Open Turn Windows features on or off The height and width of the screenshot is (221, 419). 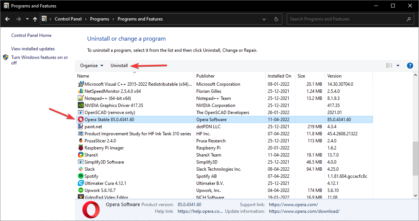pyautogui.click(x=39, y=60)
